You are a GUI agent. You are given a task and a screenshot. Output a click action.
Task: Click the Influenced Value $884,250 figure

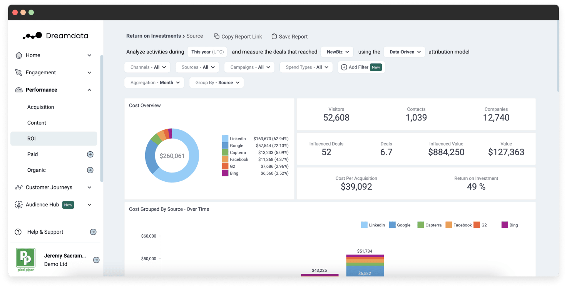446,152
